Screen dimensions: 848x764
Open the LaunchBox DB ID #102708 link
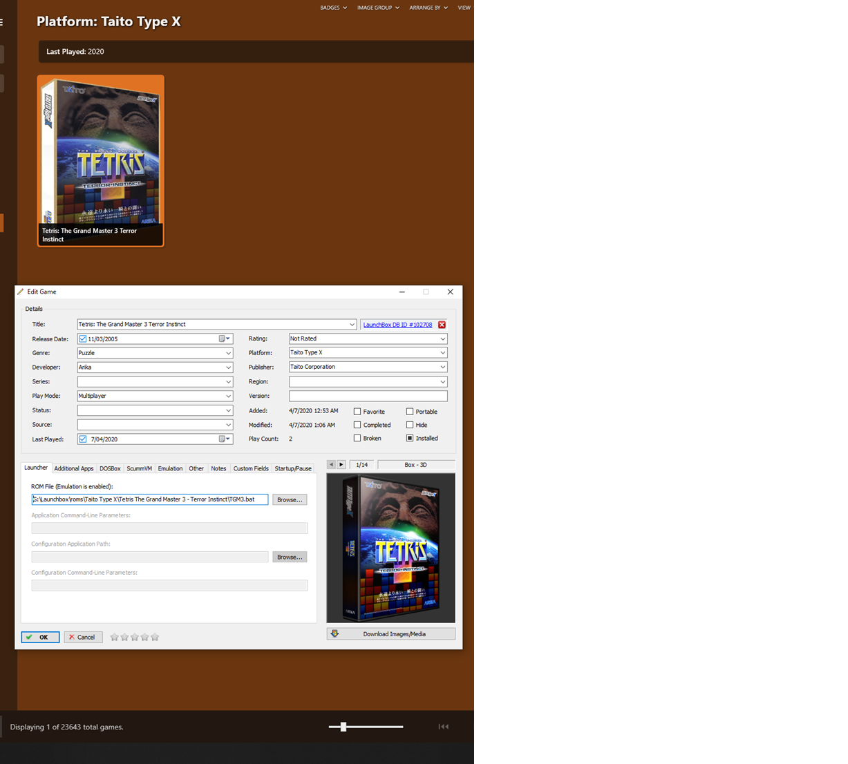[x=397, y=325]
